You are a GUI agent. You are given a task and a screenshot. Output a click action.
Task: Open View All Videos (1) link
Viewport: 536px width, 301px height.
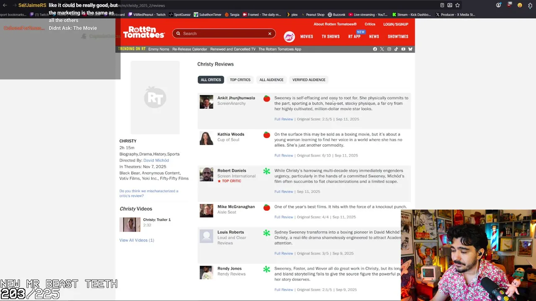coord(137,240)
